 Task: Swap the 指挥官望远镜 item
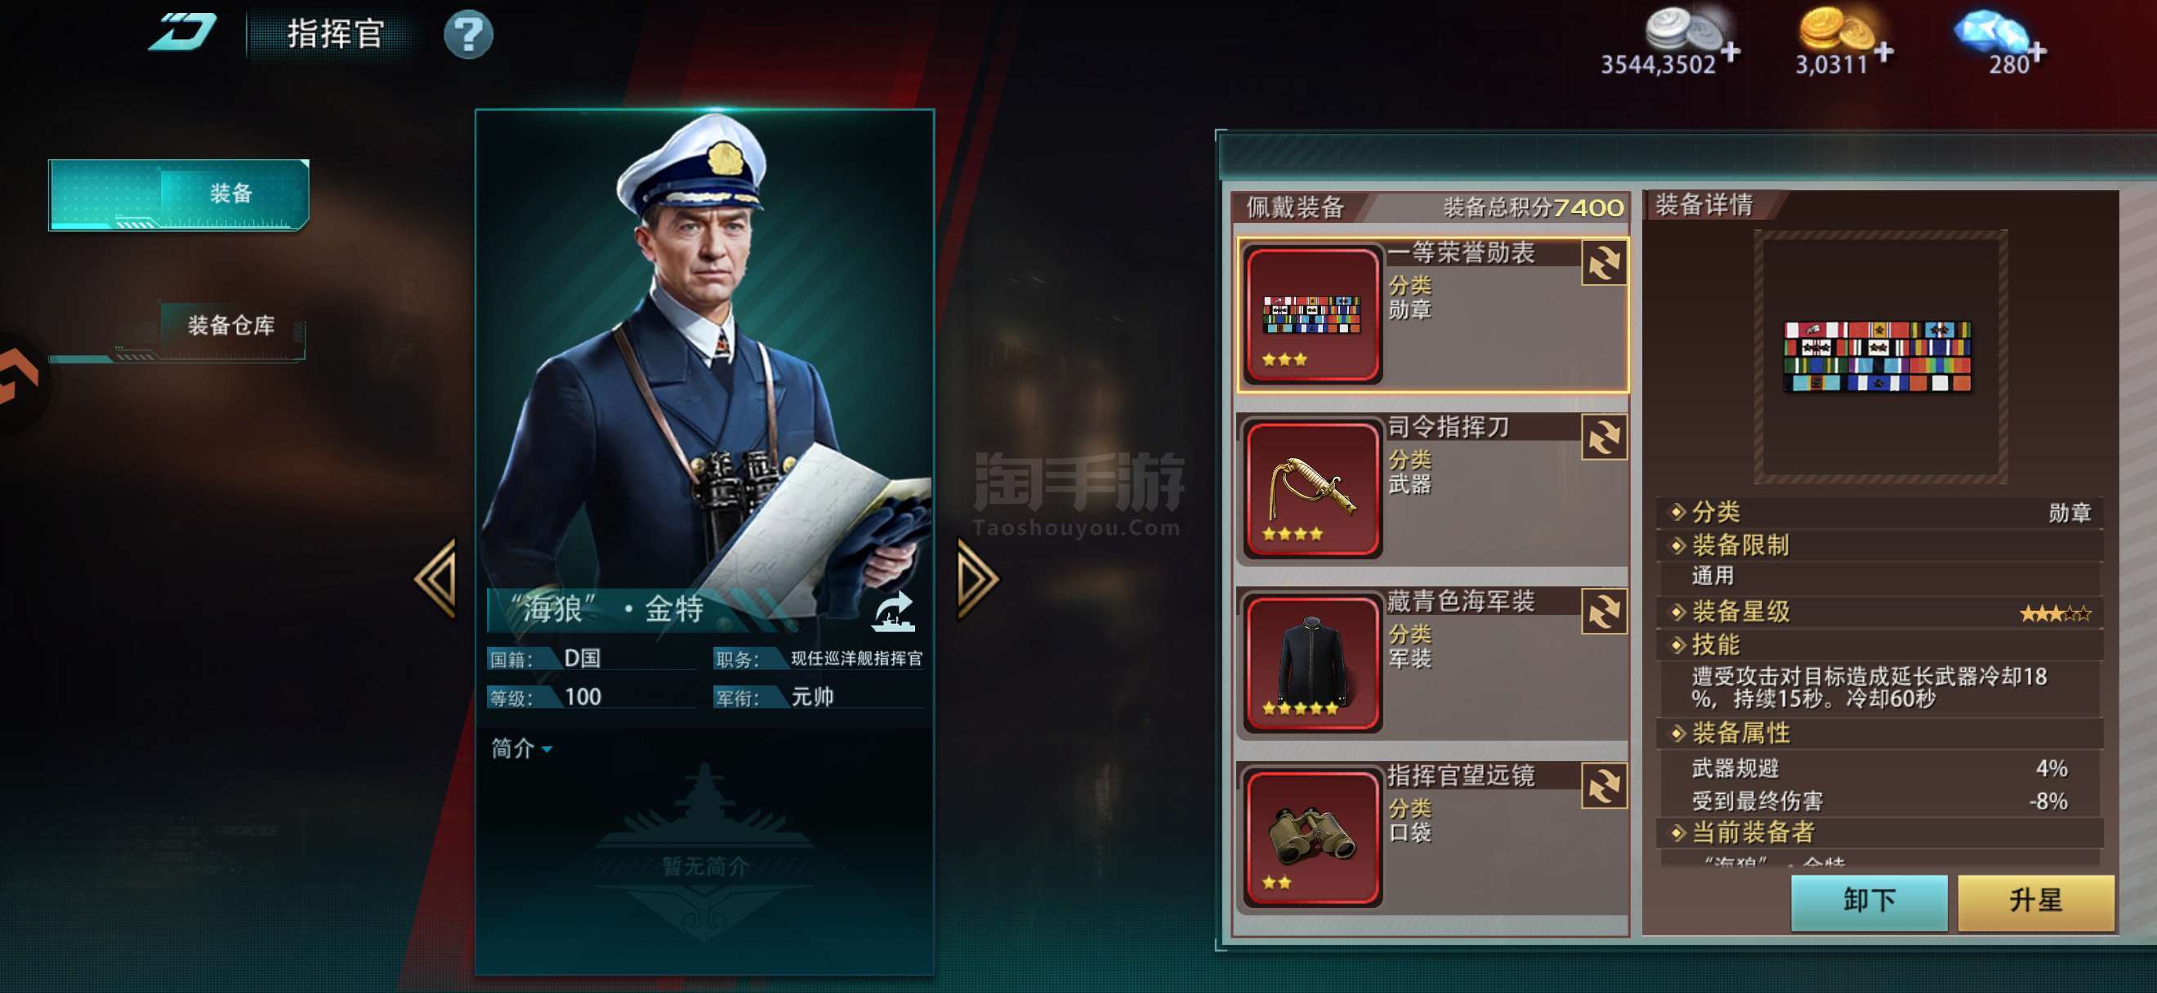(1604, 786)
